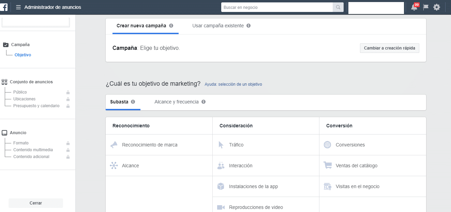The image size is (451, 212).
Task: Click info icon beside Alcance y frecuencia
Action: pos(204,102)
